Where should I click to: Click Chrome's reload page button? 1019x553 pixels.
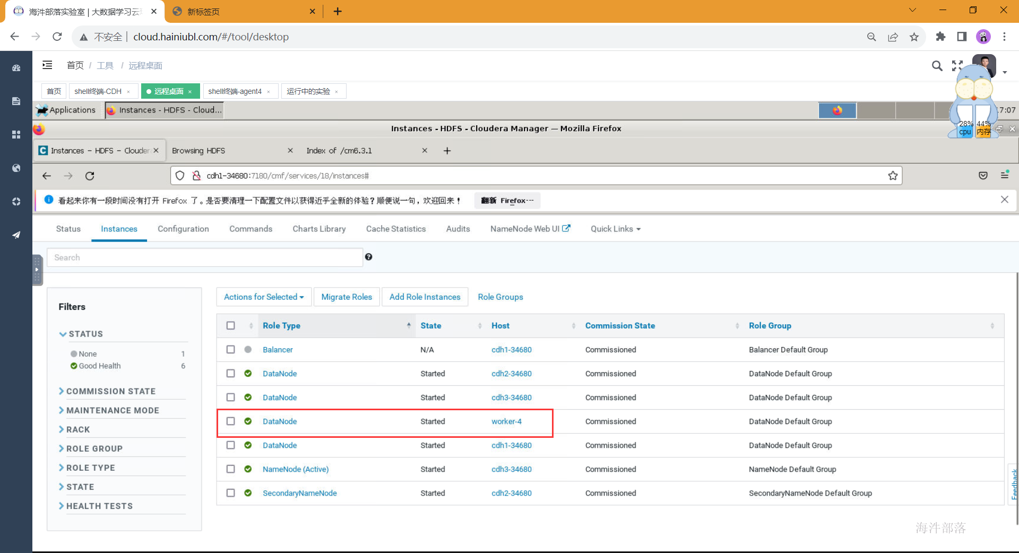57,37
